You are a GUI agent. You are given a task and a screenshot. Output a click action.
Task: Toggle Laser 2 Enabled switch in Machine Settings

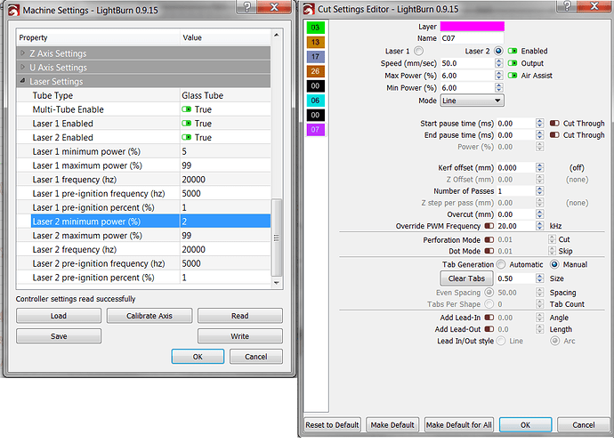187,137
